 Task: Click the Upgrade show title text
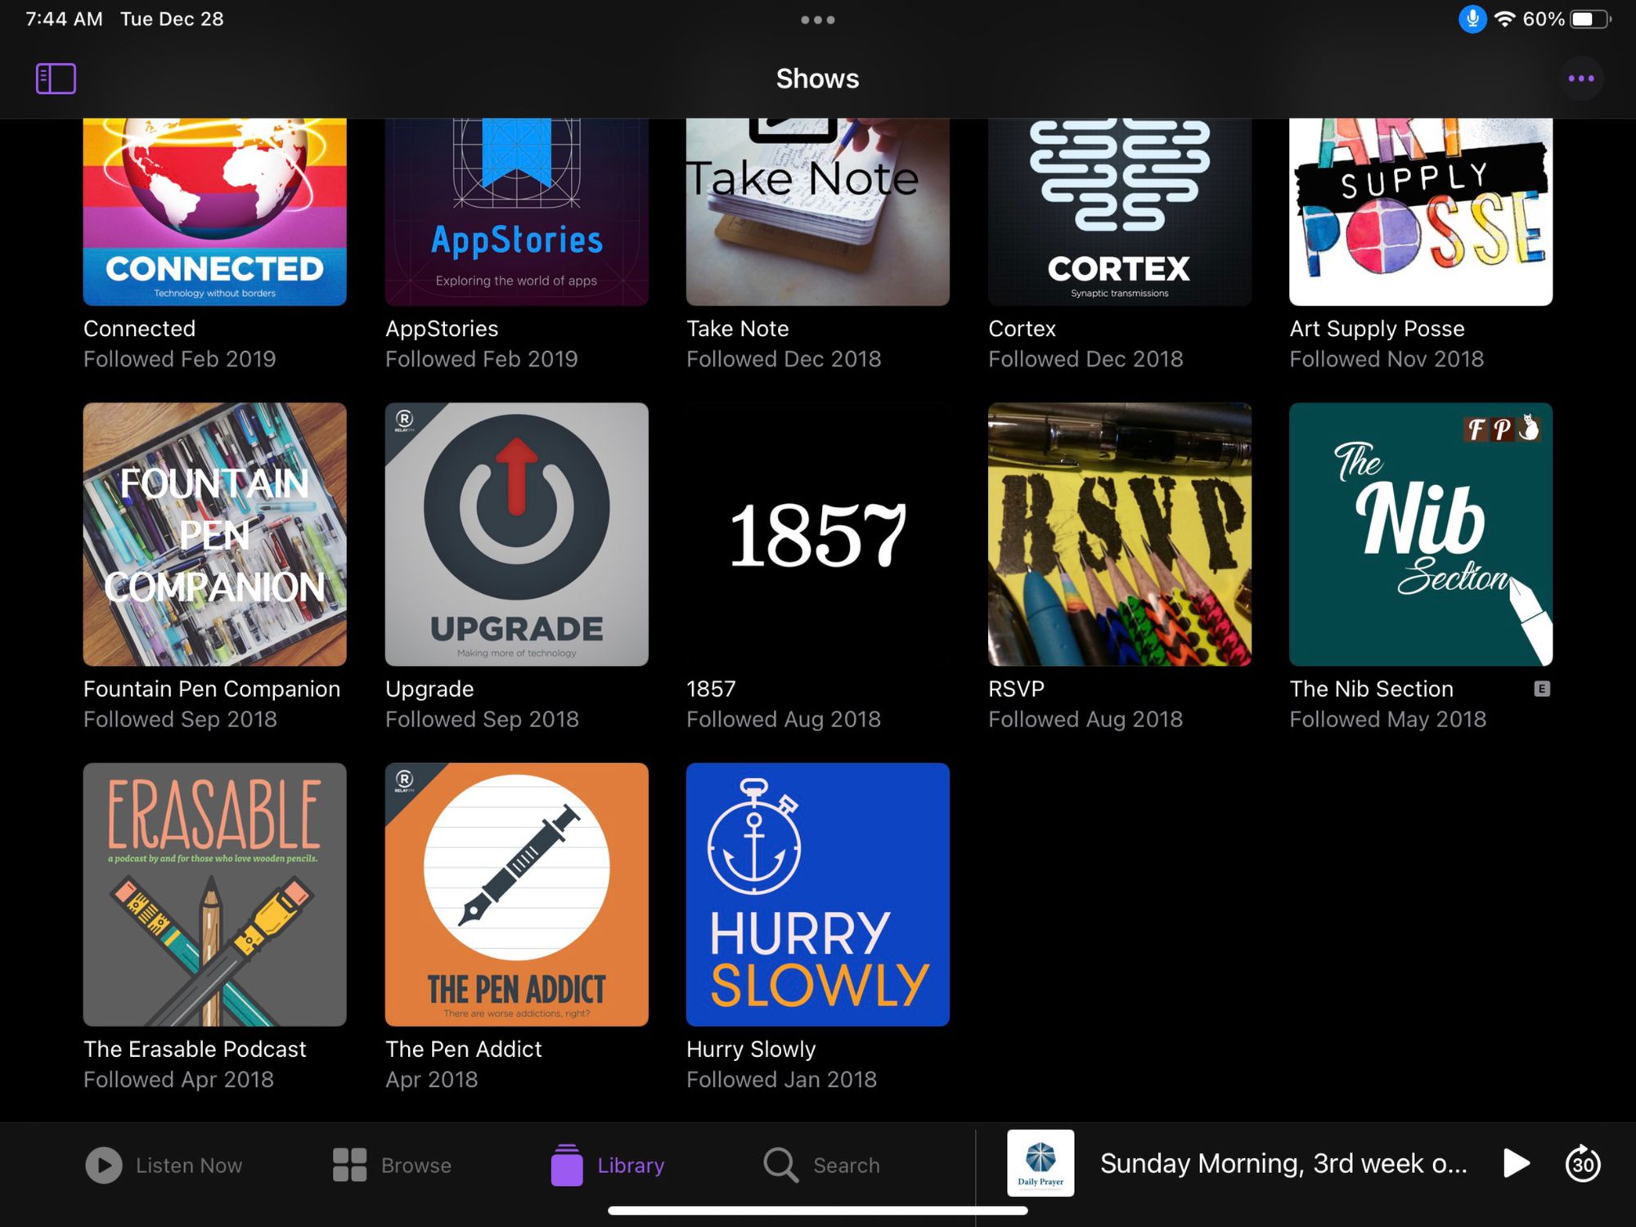pos(429,689)
